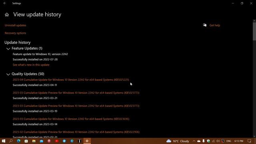
Task: Open the notification action center icon
Action: (249, 141)
